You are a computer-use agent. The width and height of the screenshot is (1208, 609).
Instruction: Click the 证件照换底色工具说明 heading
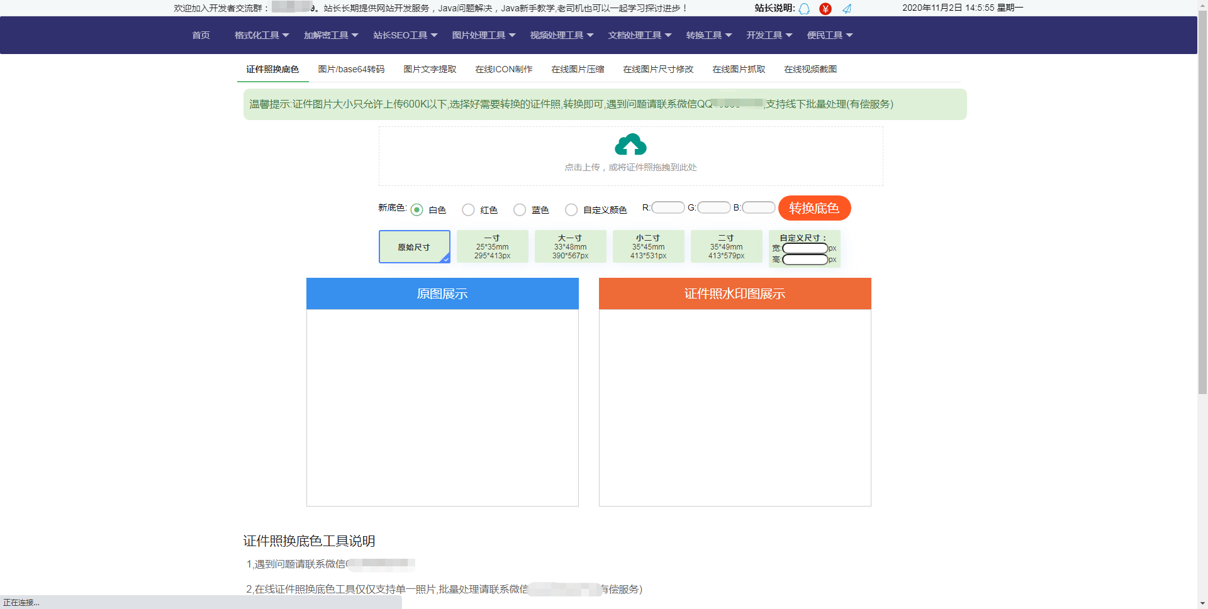[309, 541]
